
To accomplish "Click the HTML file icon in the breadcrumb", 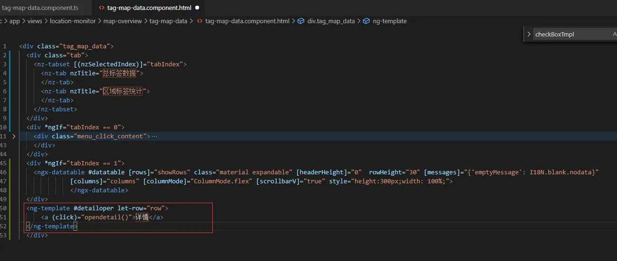I will coord(200,21).
